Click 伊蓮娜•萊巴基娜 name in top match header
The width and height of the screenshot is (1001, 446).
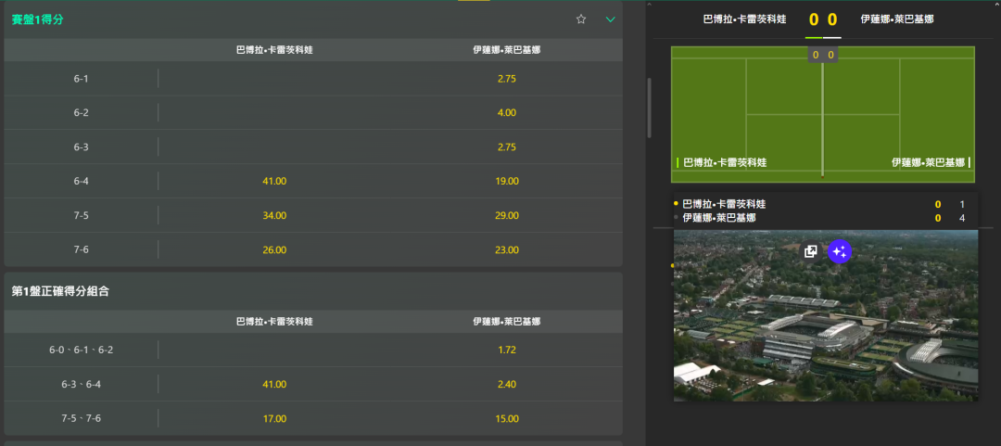point(897,19)
